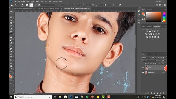Open the Character panel icon
The height and width of the screenshot is (99, 176).
(x=139, y=20)
